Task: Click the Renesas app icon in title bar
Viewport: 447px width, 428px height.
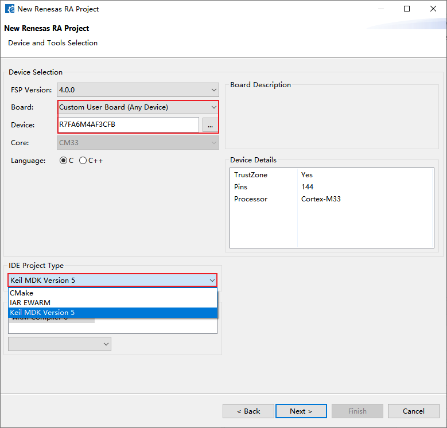Action: tap(10, 9)
